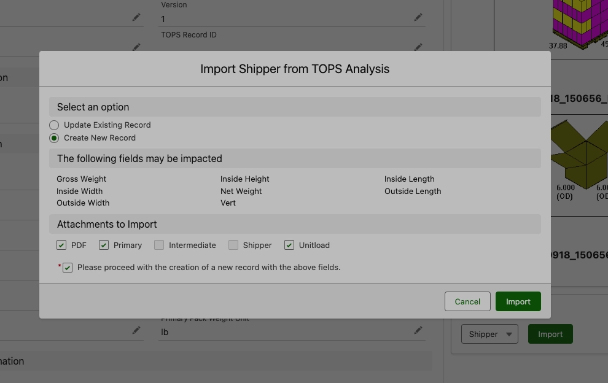Enable the Intermediate attachment checkbox

[x=159, y=245]
